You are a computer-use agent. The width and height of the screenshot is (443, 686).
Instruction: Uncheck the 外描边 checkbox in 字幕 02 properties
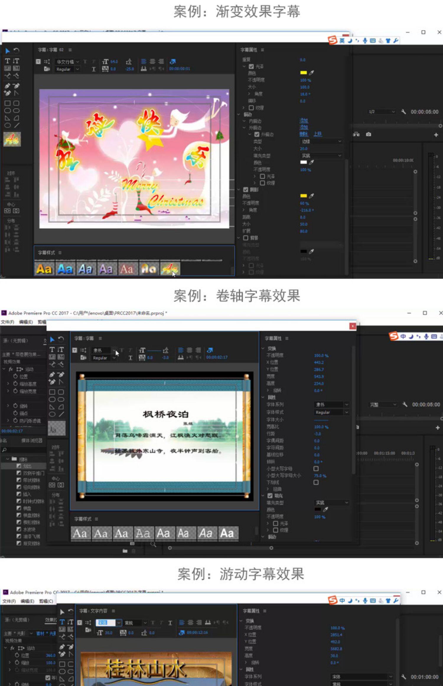(x=257, y=134)
